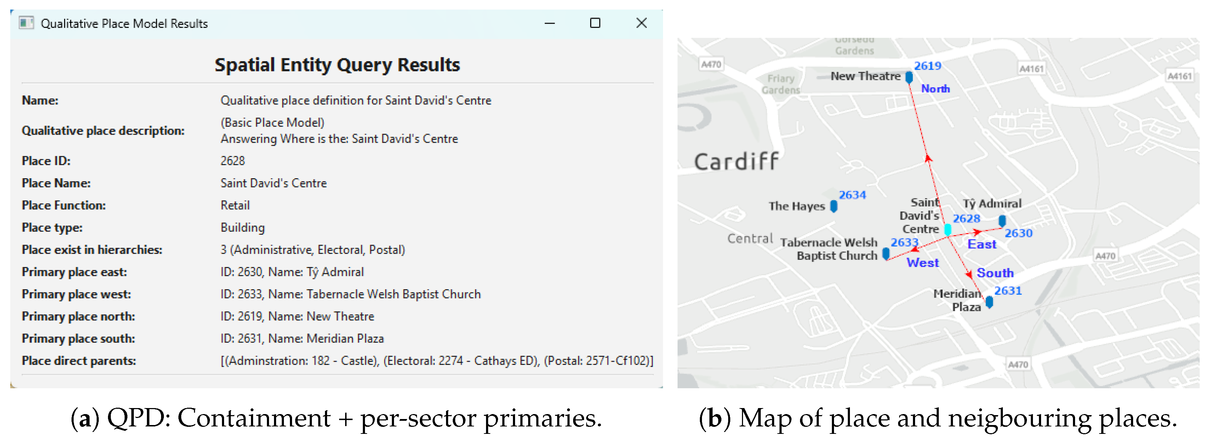This screenshot has height=442, width=1211.
Task: Click the Place ID value 2628
Action: [233, 161]
